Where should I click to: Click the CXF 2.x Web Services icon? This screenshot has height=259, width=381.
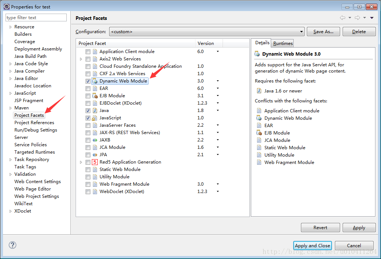coord(95,74)
